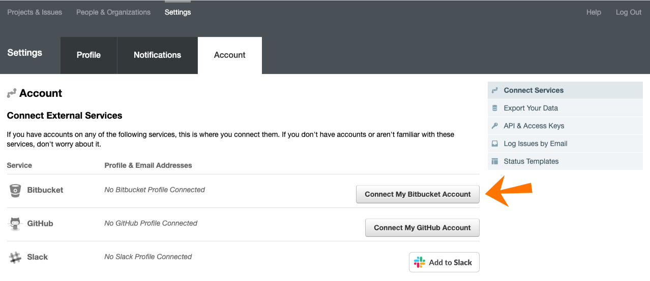
Task: Click the Slack logo icon in services list
Action: coord(15,257)
